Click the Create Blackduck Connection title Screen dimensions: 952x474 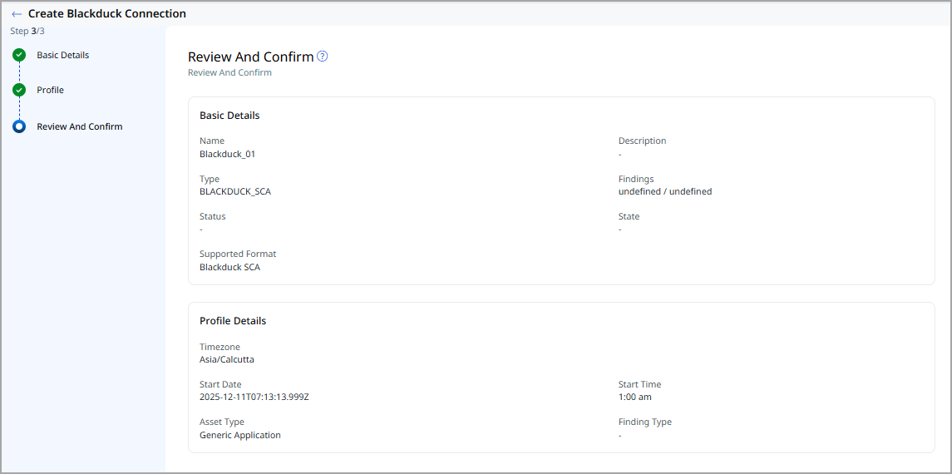click(107, 14)
